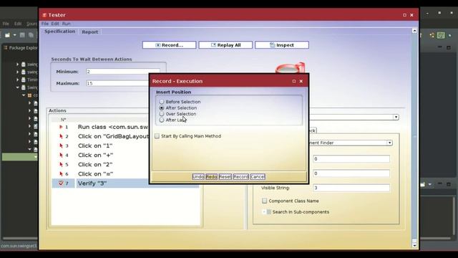Click the save all icon in IDE toolbar
458x258 pixels.
[x=31, y=35]
